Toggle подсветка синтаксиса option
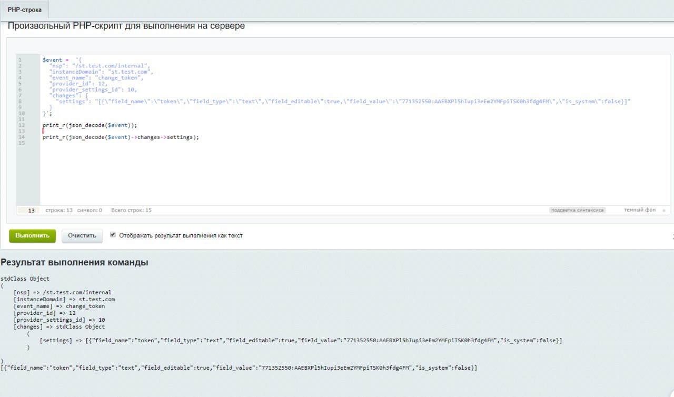Viewport: 674px width, 397px height. [x=577, y=210]
